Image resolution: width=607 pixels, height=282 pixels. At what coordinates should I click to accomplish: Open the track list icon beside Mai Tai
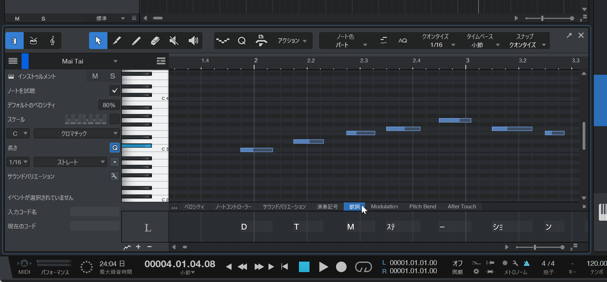coord(13,61)
